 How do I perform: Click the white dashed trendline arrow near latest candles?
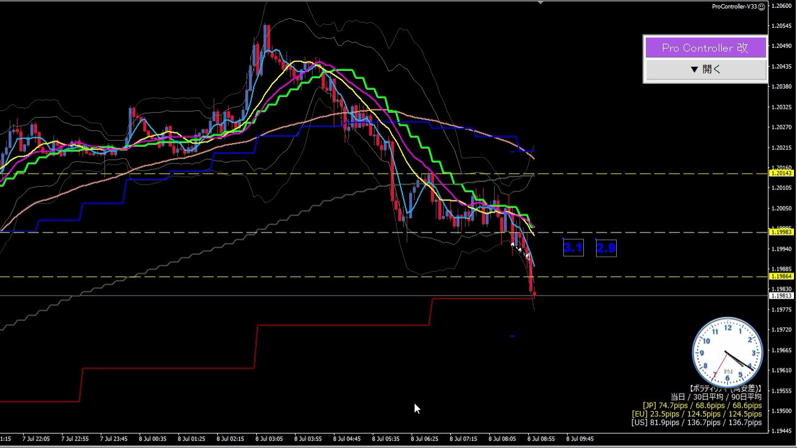pyautogui.click(x=520, y=251)
